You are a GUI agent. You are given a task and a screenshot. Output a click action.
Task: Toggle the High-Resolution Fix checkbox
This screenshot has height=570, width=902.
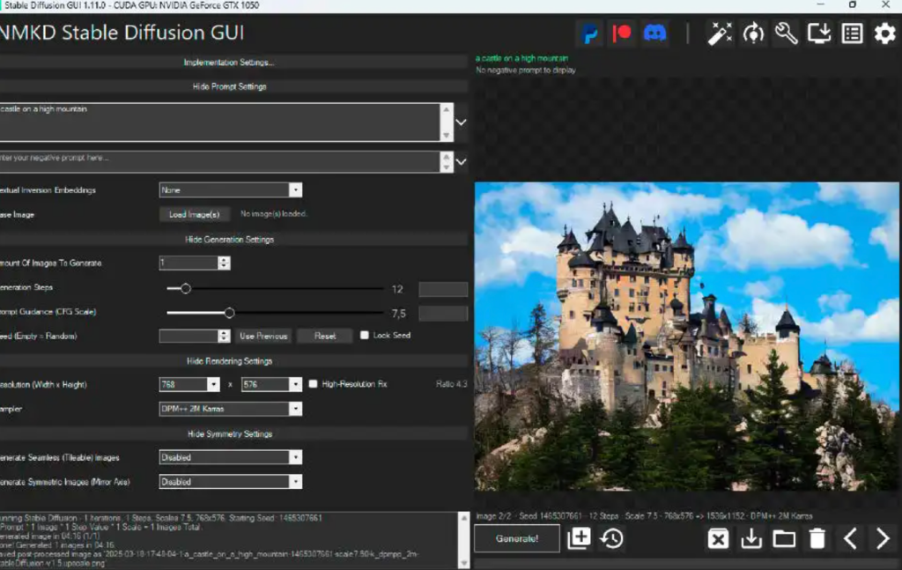click(314, 384)
